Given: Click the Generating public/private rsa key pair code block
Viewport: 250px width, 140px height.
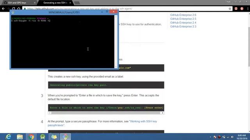Looking at the screenshot, I should pos(106,85).
